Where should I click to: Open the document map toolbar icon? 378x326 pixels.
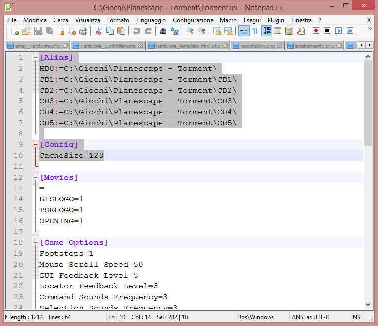289,31
